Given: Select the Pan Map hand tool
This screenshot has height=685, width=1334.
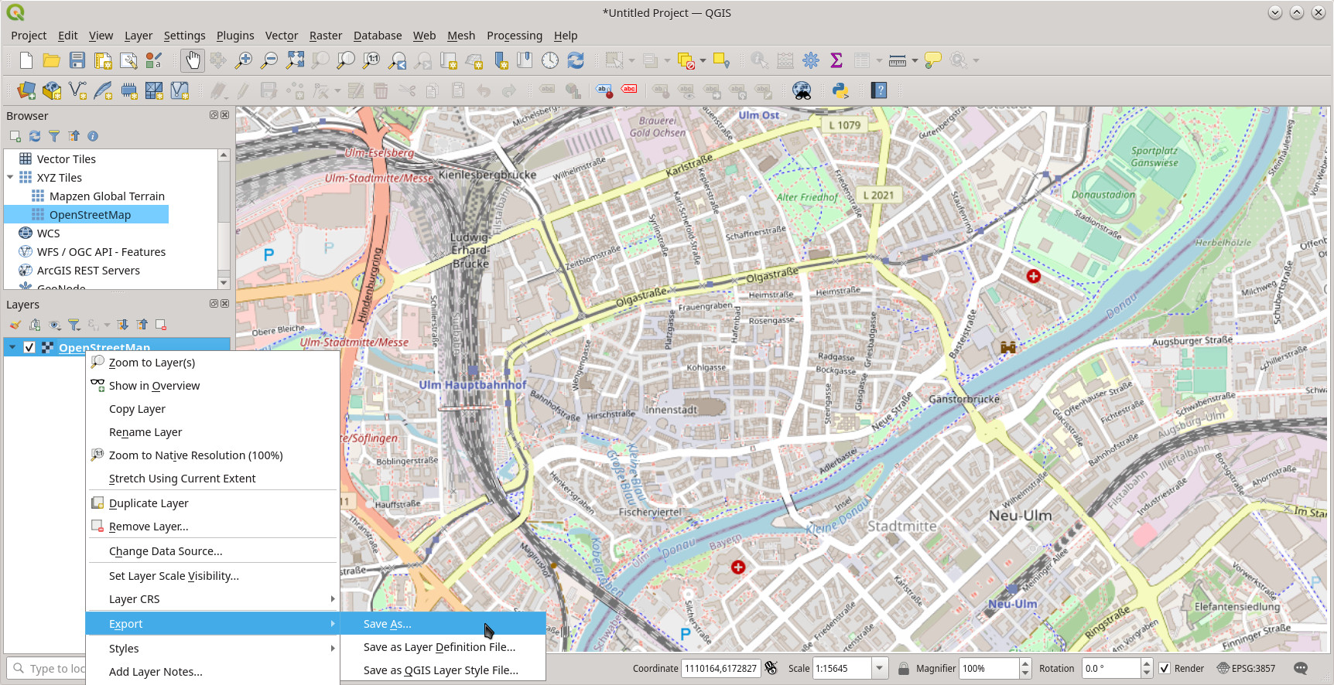Looking at the screenshot, I should coord(193,60).
